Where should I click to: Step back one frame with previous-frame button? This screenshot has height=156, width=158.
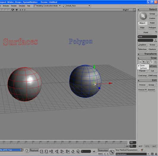[42, 151]
